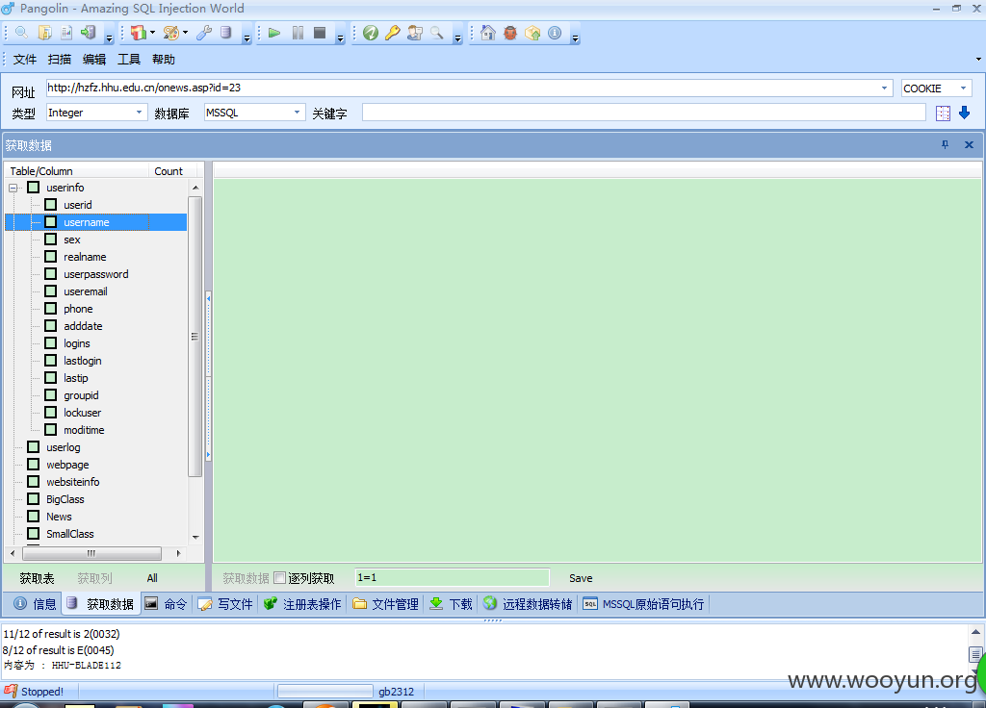This screenshot has height=708, width=986.
Task: Open the 编辑 menu
Action: click(94, 59)
